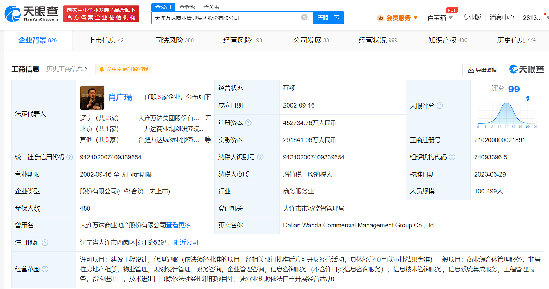This screenshot has height=289, width=549.
Task: Click 登记机关 value 大连市市场监督管理局
Action: click(x=314, y=208)
